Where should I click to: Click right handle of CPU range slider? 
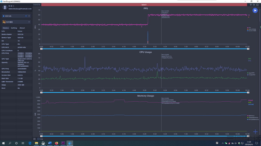(248, 92)
